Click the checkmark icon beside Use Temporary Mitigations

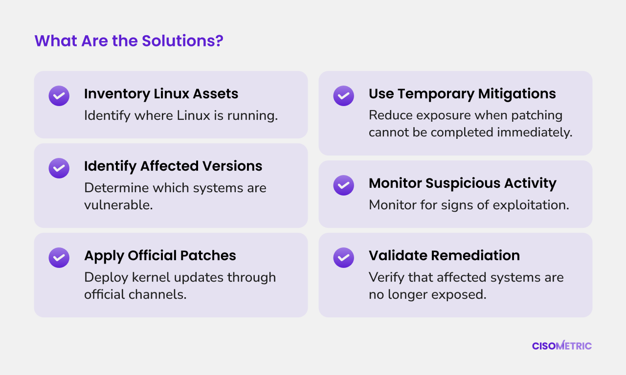point(343,96)
